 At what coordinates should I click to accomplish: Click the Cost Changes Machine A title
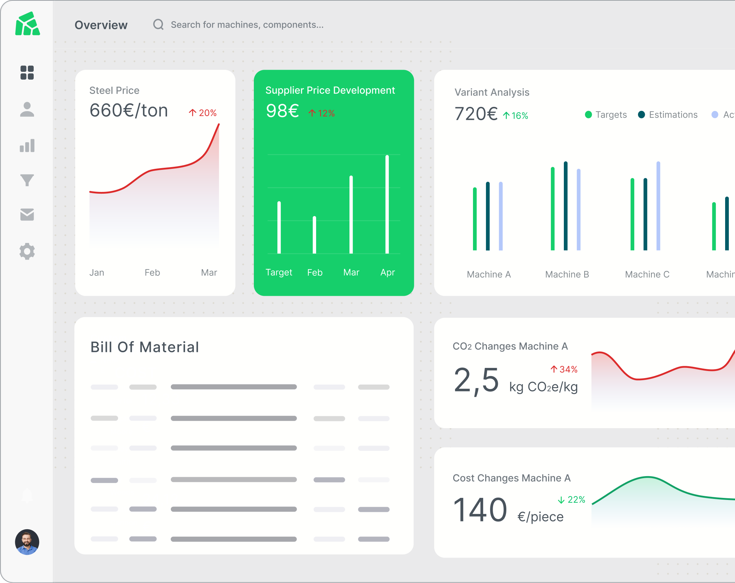tap(511, 478)
